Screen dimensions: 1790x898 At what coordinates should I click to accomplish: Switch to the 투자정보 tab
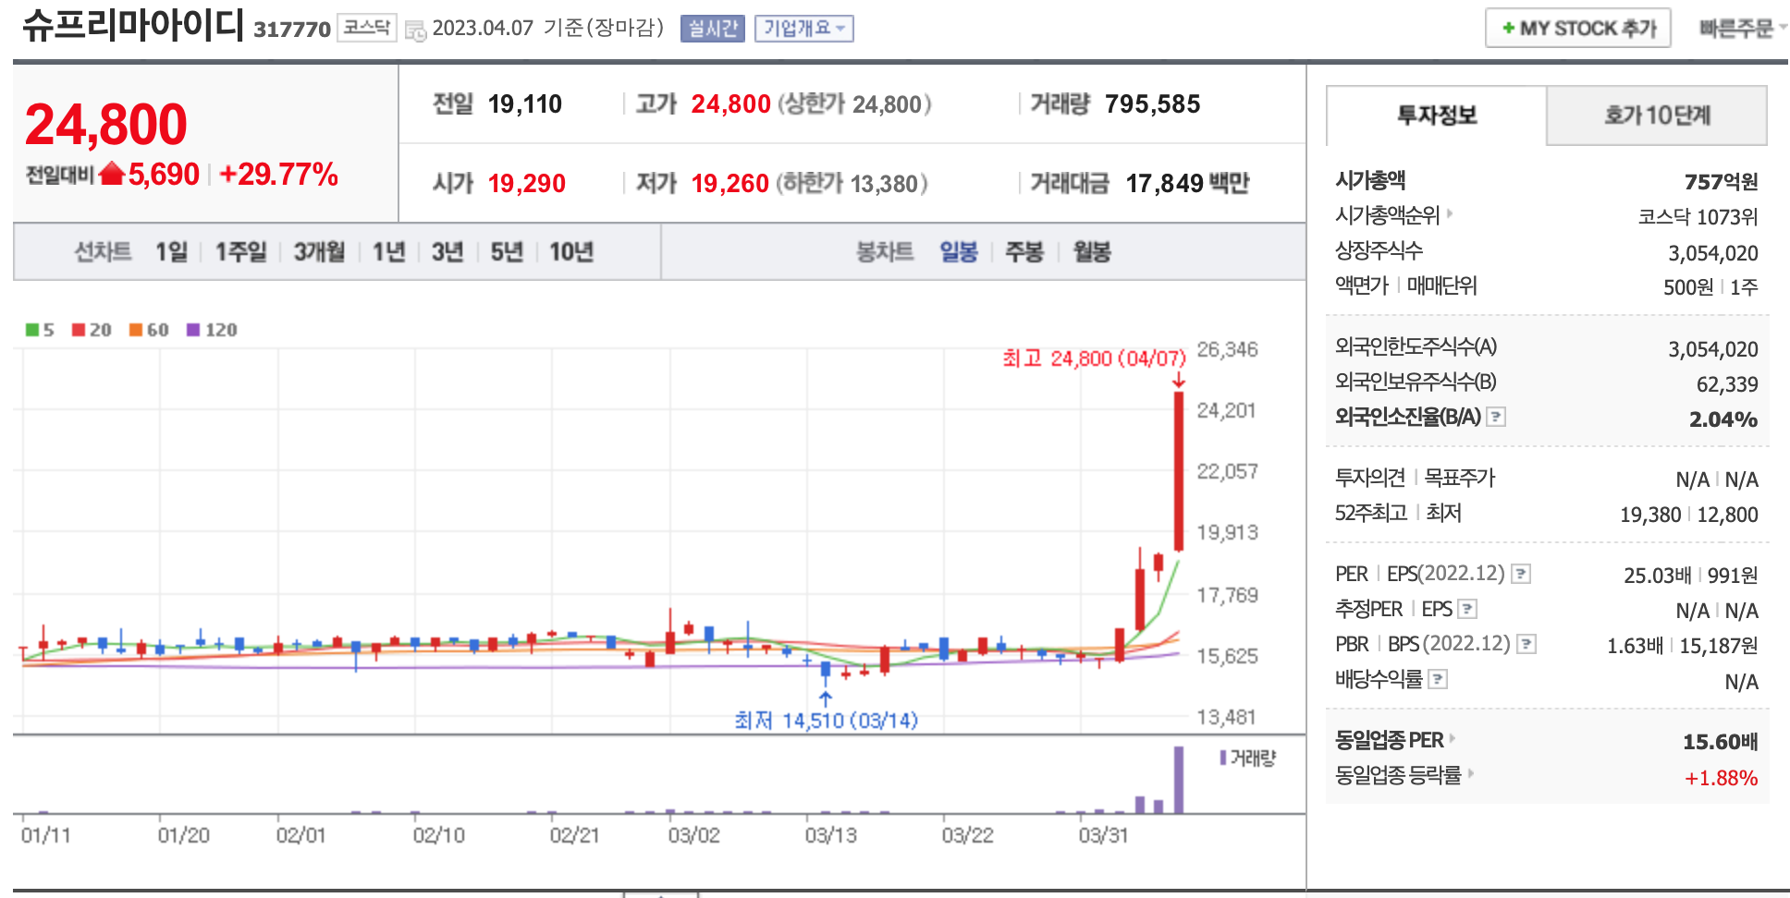(x=1436, y=115)
